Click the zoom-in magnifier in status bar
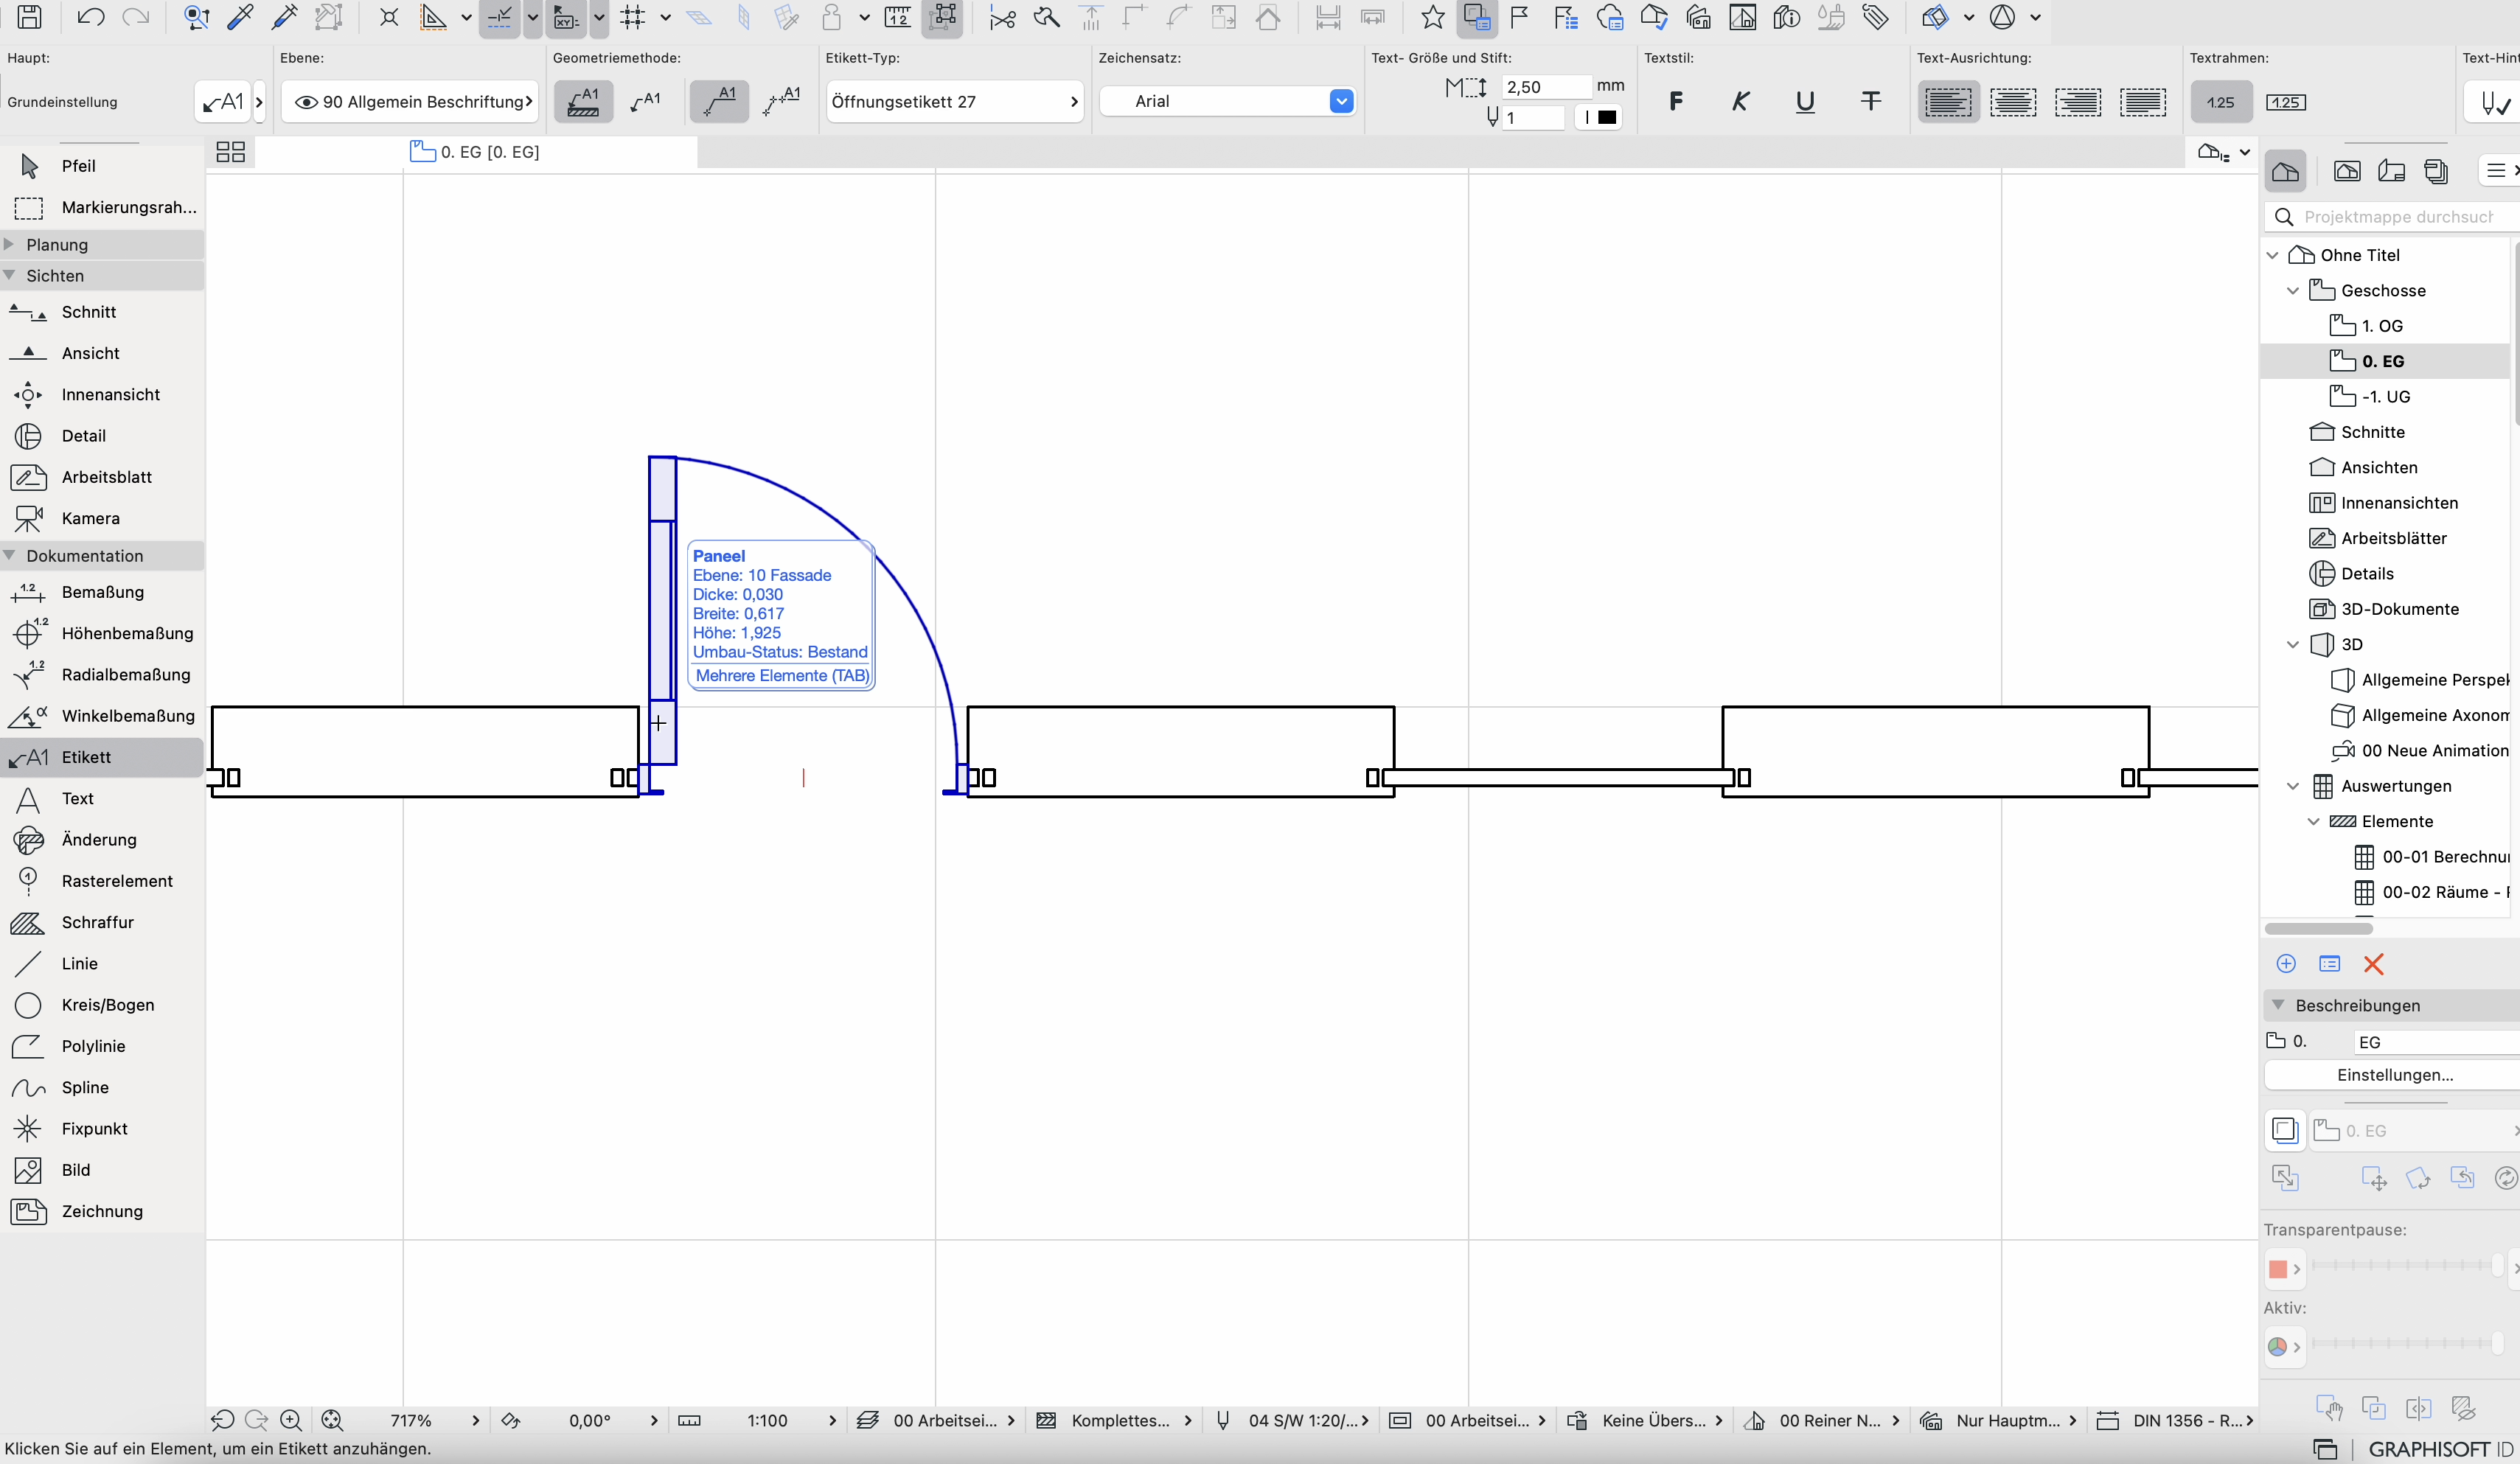This screenshot has width=2520, height=1464. click(x=291, y=1420)
